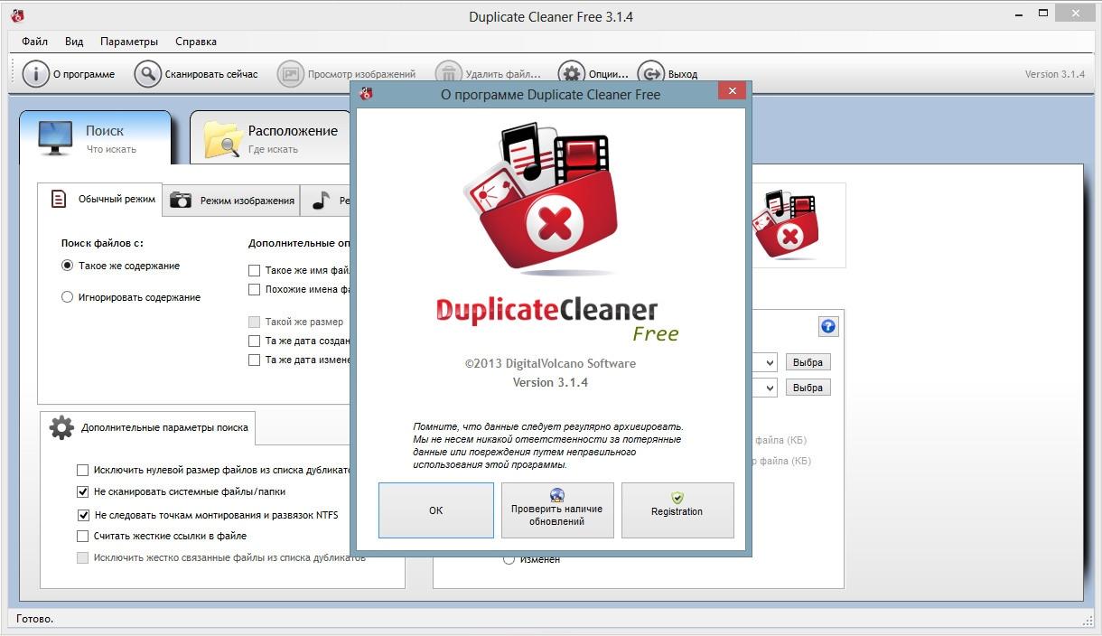Enable excluding zero size files checkbox

click(x=83, y=470)
